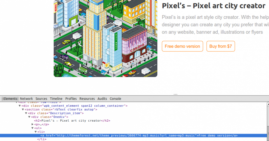Viewport: 269px width, 141px height.
Task: Collapse the wpb_content_element div node
Action: pyautogui.click(x=20, y=106)
